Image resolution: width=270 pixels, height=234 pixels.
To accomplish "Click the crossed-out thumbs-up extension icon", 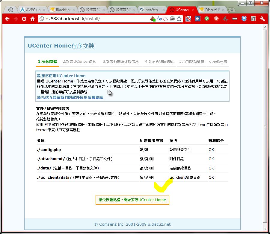I will 188,19.
